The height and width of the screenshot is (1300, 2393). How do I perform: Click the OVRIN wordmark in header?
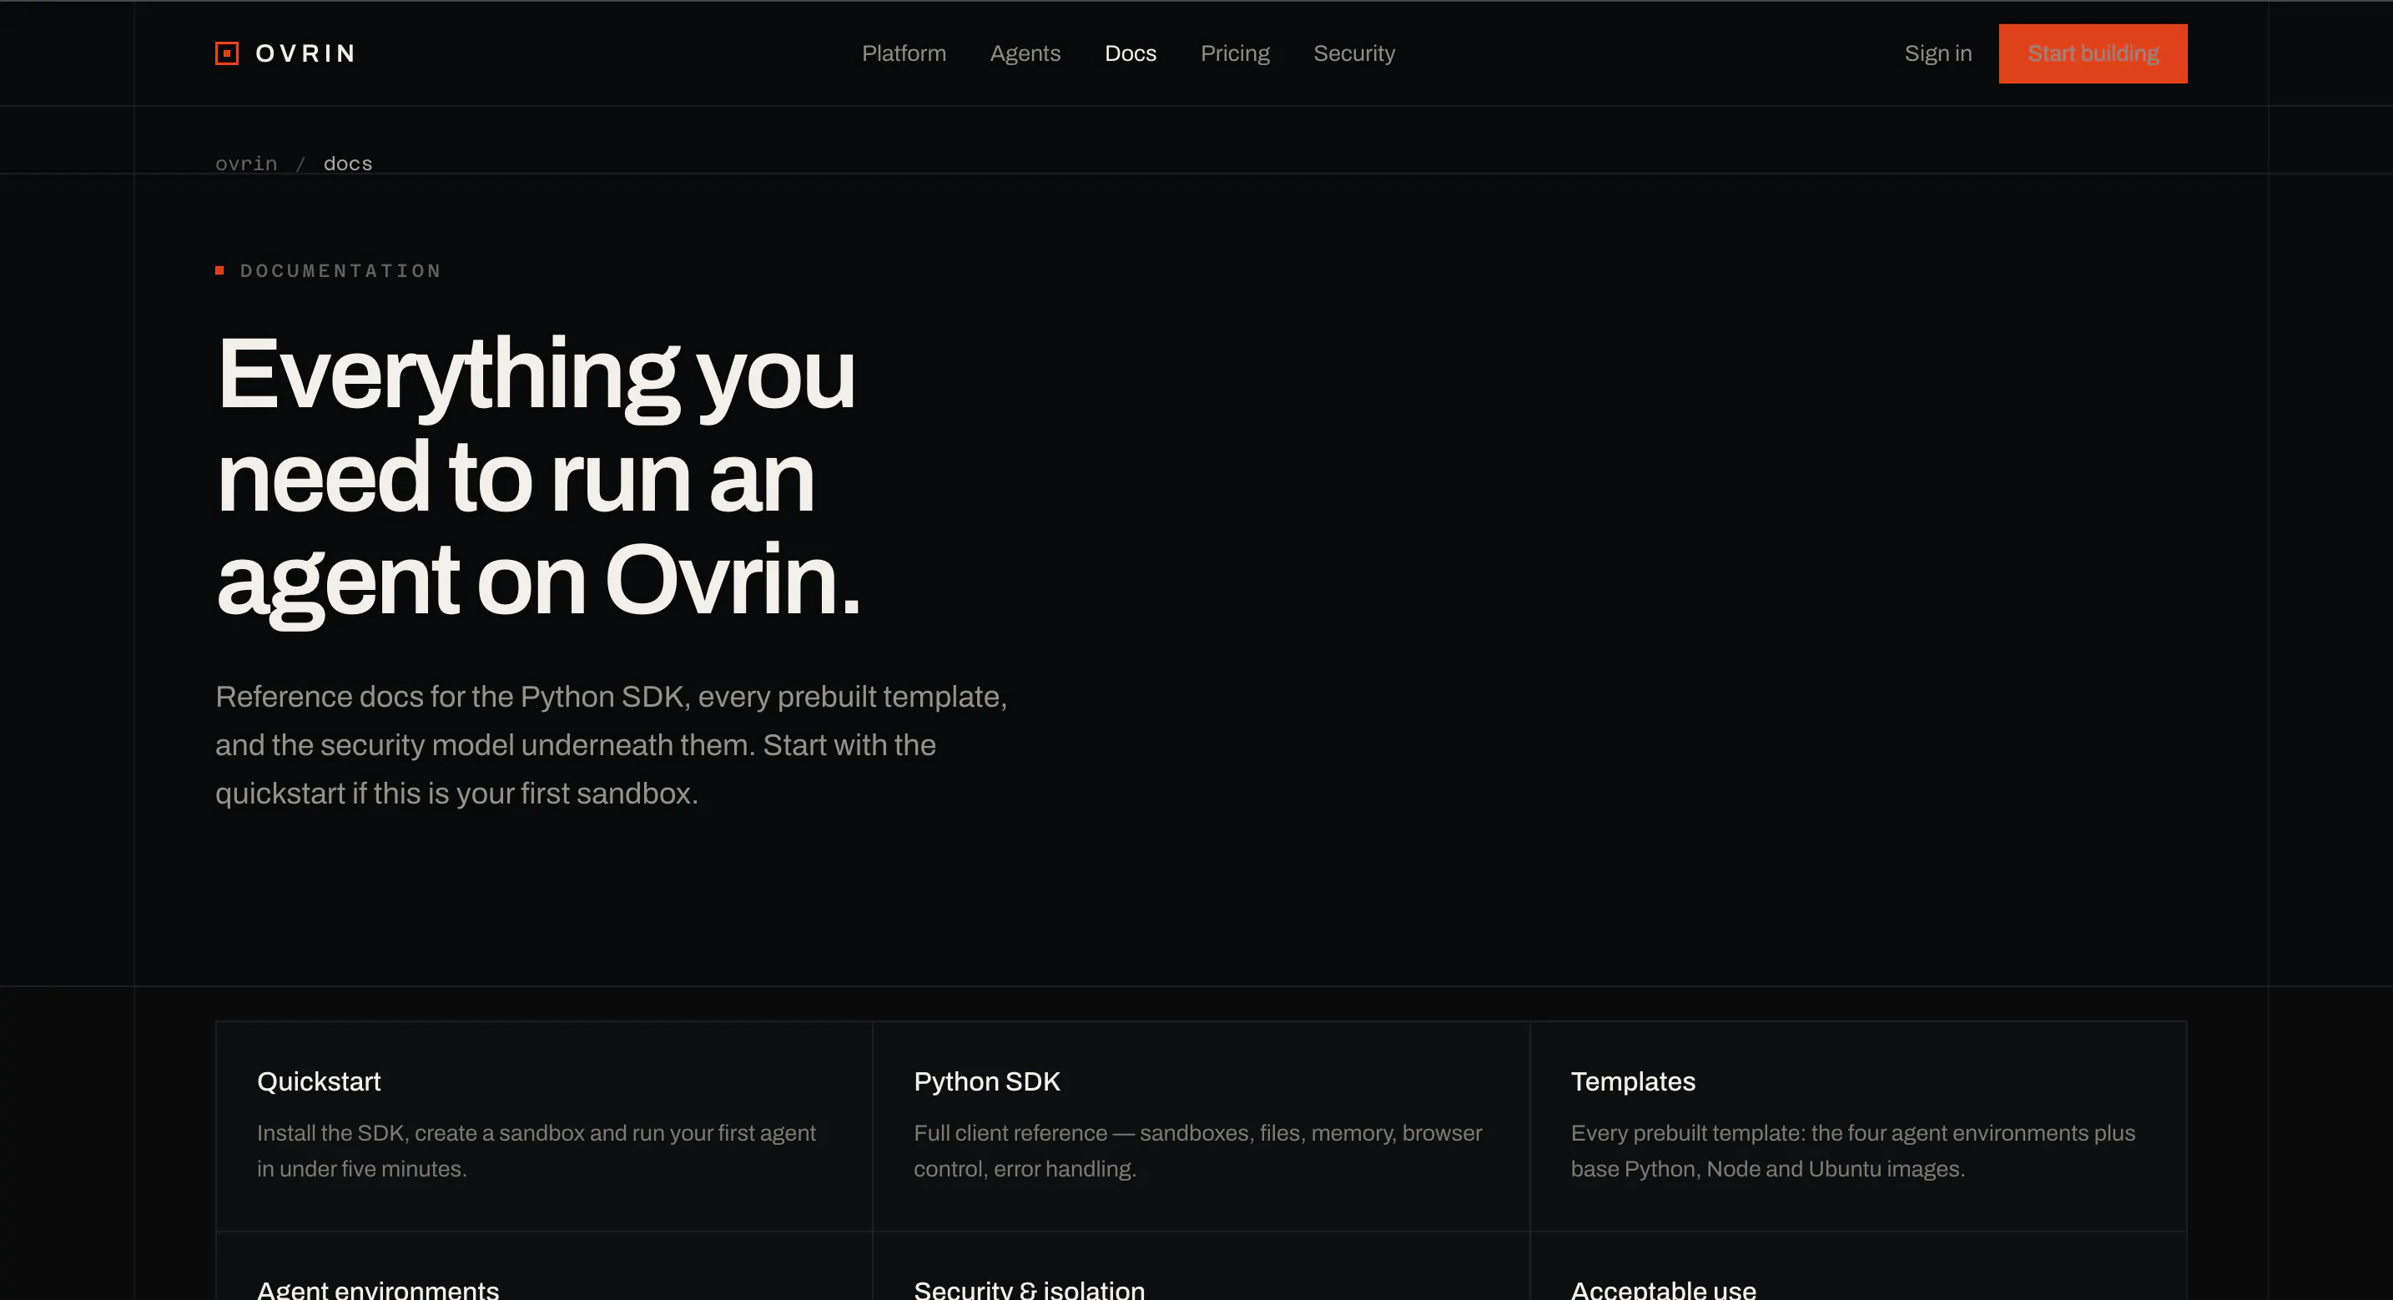[x=305, y=53]
